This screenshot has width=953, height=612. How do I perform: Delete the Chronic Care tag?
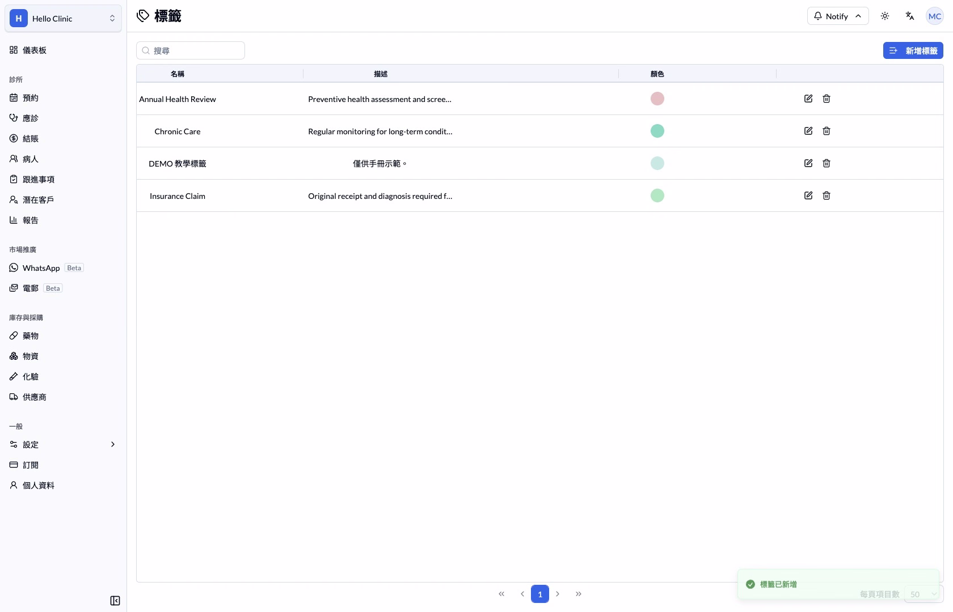pyautogui.click(x=827, y=131)
